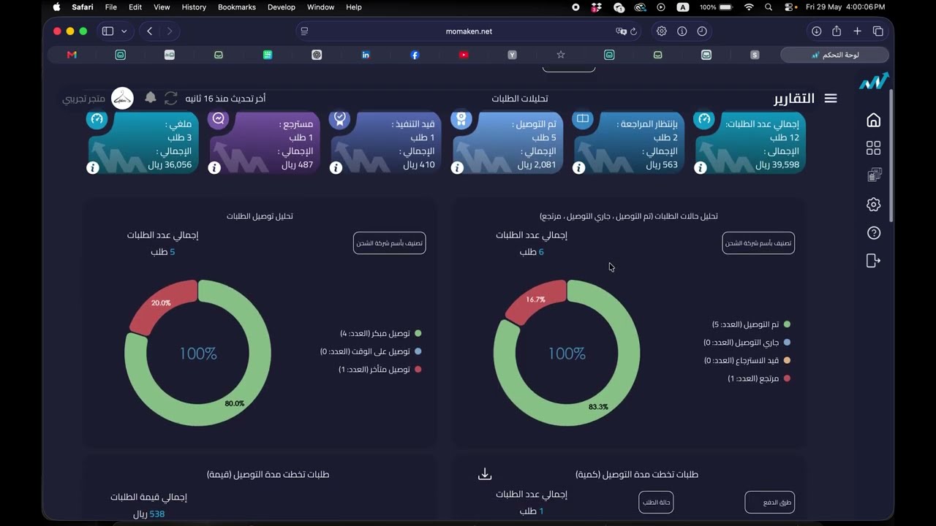
Task: Click the momaken.net address bar
Action: coord(469,31)
